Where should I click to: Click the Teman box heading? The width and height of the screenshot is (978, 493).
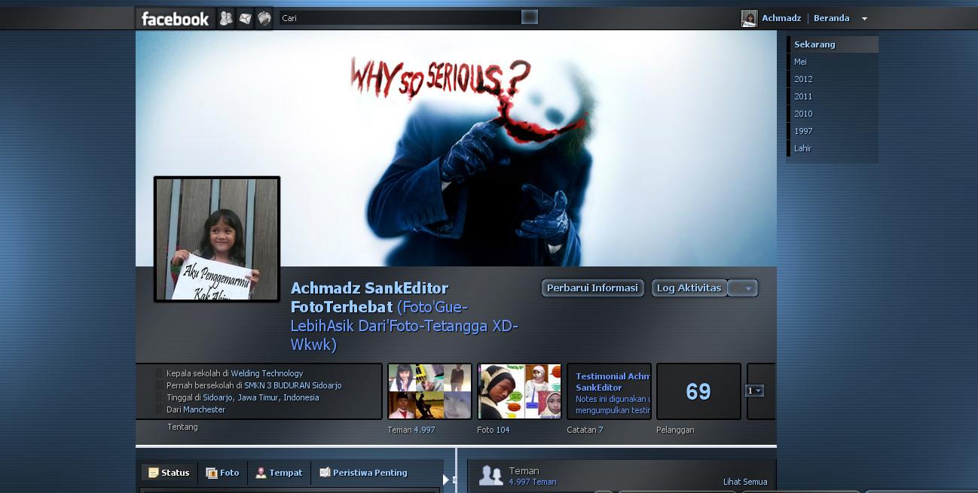point(524,470)
